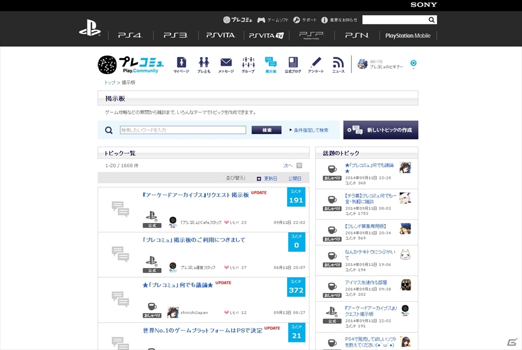The width and height of the screenshot is (522, 350).
Task: Click the プレコミュ link in top bar
Action: pyautogui.click(x=238, y=20)
